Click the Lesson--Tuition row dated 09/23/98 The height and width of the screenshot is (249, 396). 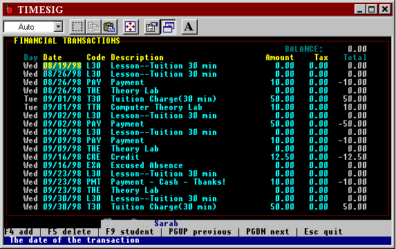pyautogui.click(x=195, y=174)
